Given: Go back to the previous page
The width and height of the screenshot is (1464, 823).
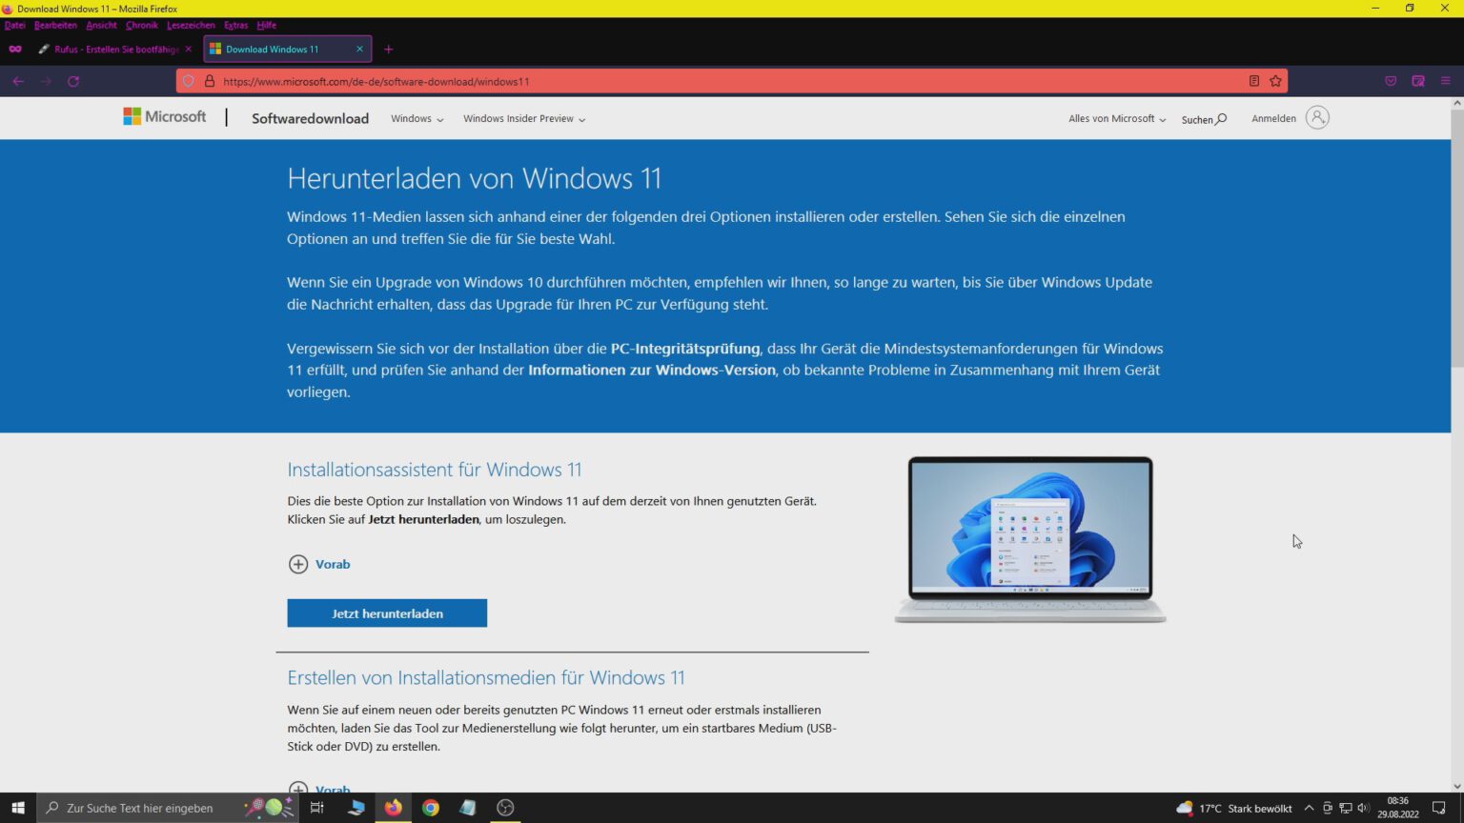Looking at the screenshot, I should coord(18,81).
